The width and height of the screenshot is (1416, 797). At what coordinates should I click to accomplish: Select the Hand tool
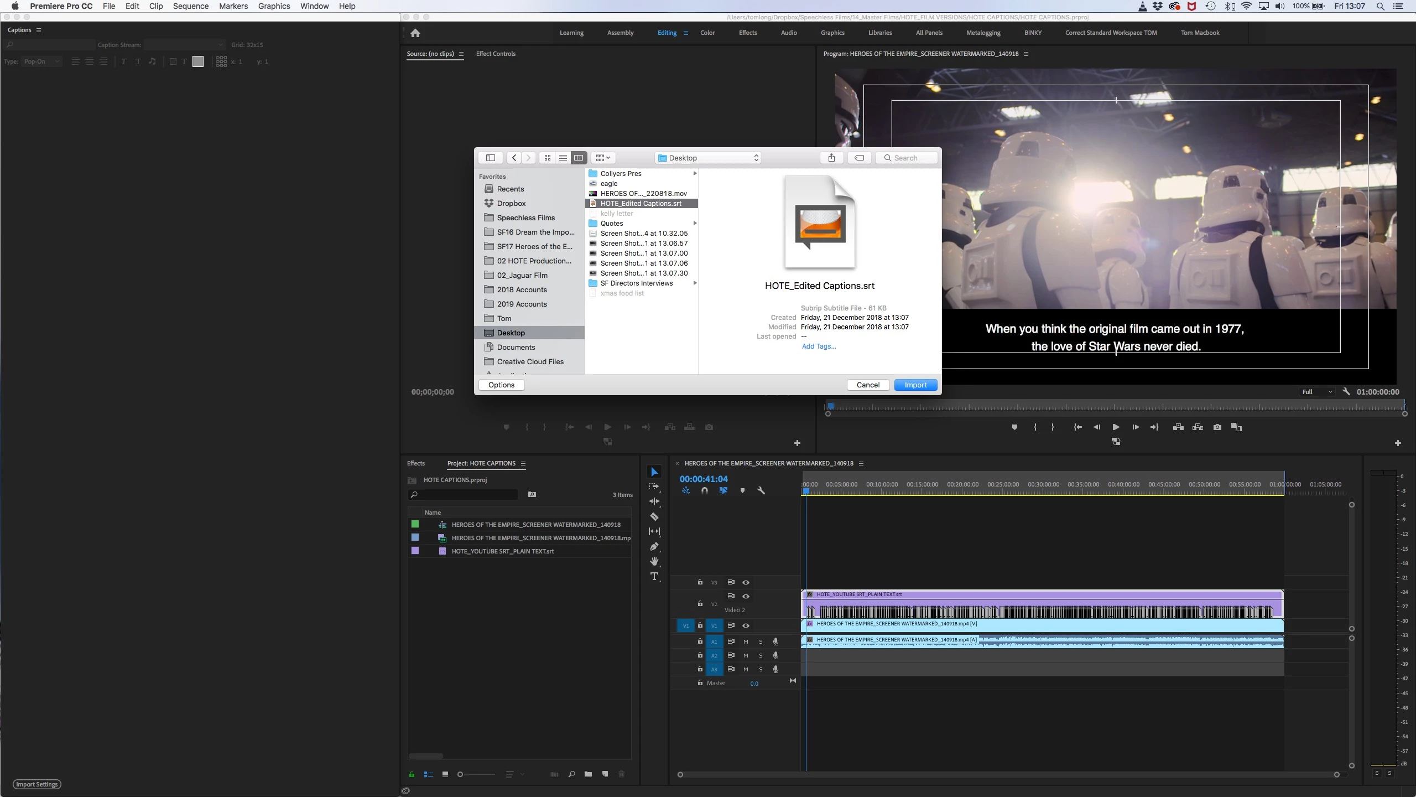point(654,561)
